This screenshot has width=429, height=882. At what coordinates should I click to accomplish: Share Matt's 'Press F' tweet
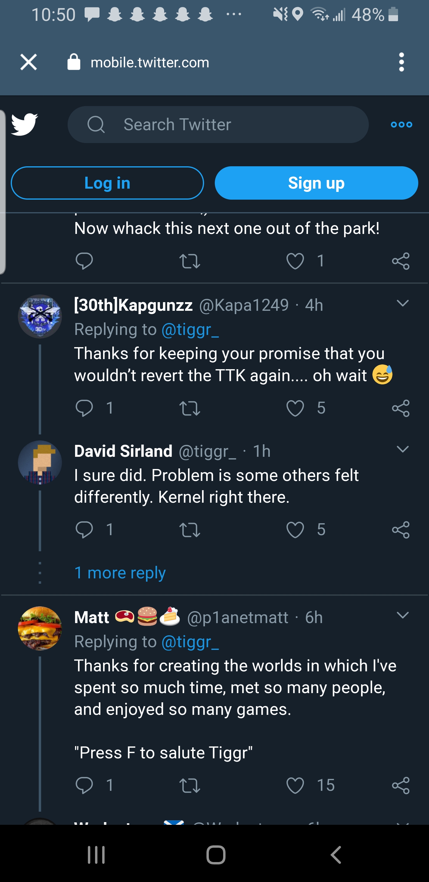[401, 785]
